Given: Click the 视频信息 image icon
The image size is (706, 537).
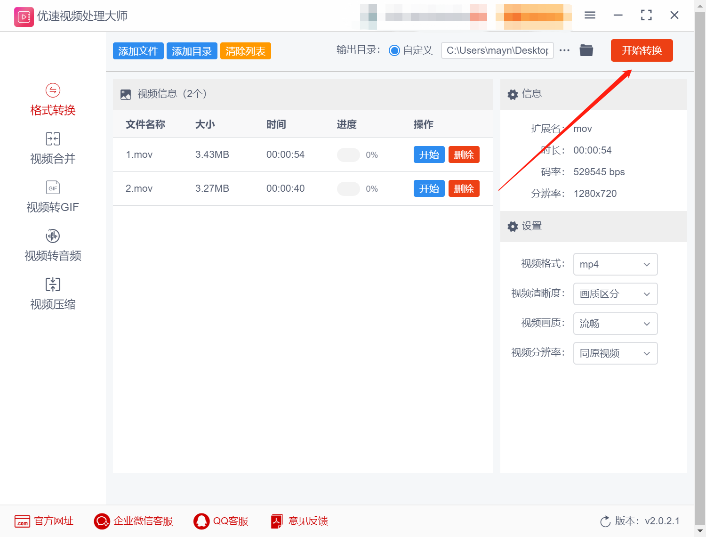Looking at the screenshot, I should point(126,94).
